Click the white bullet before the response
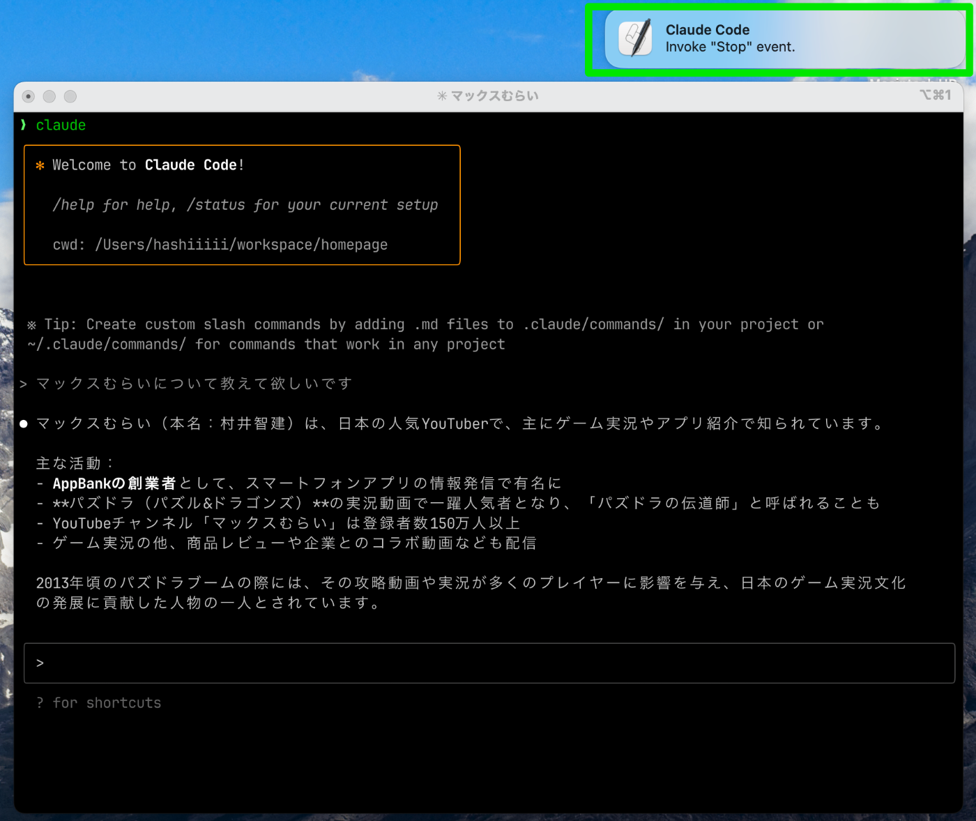Screen dimensions: 976x821 pos(24,424)
